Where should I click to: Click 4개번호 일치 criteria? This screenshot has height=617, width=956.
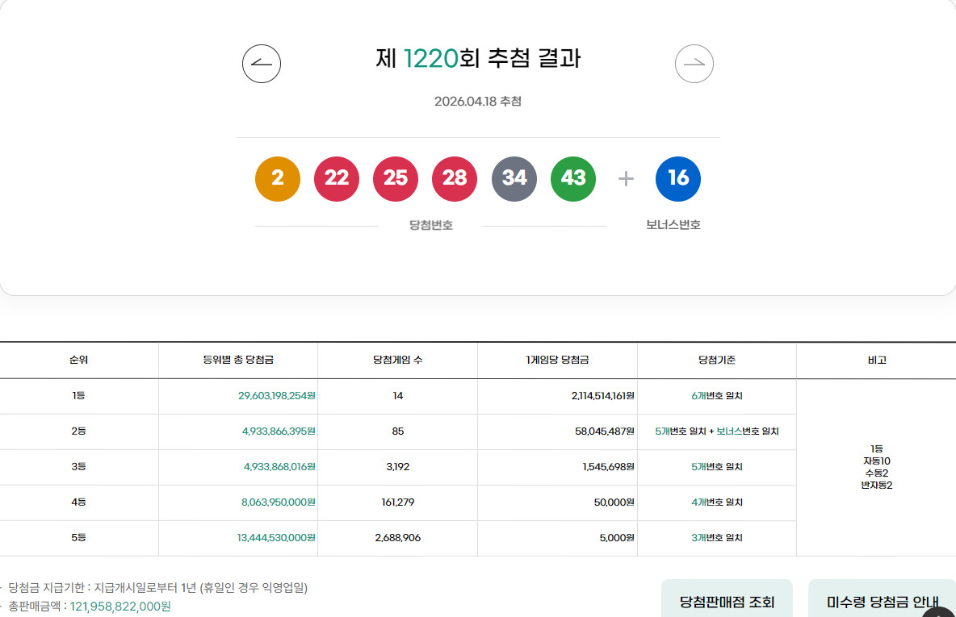pyautogui.click(x=717, y=502)
